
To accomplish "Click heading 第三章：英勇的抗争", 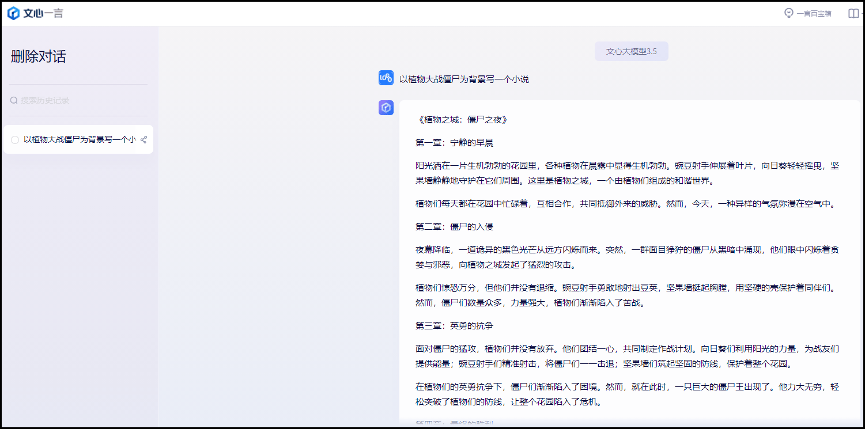I will tap(455, 325).
